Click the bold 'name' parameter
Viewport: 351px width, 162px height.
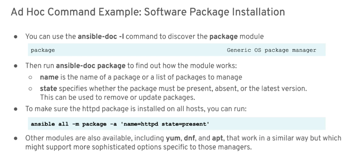click(x=49, y=77)
